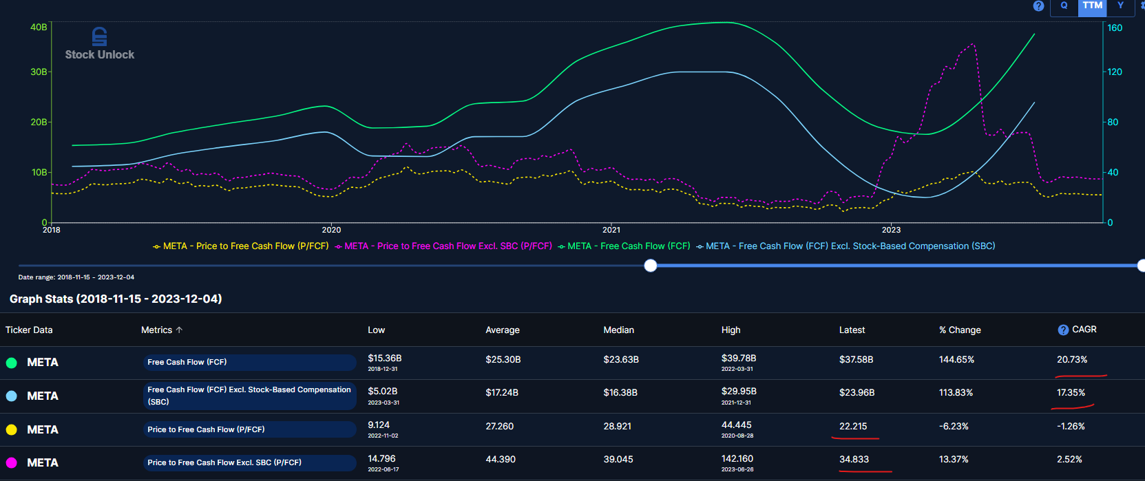Select the Price to Free Cash Flow Excl. SBC pill
Image resolution: width=1145 pixels, height=481 pixels.
(250, 462)
